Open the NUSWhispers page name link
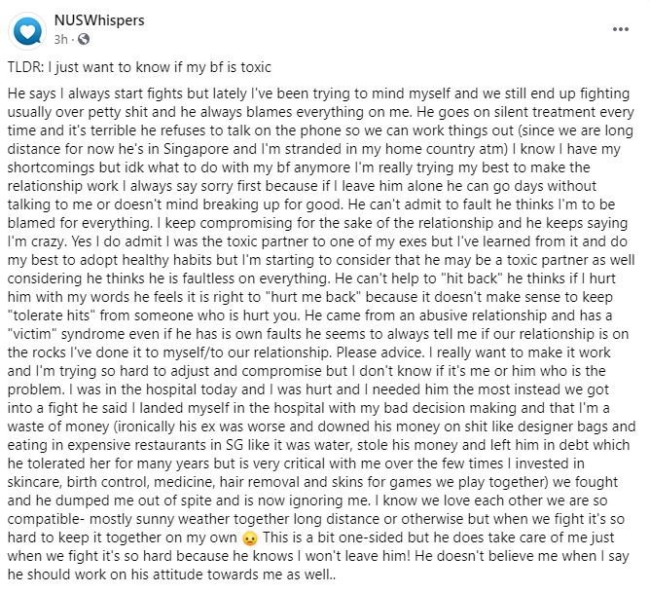This screenshot has height=593, width=650. pyautogui.click(x=99, y=20)
